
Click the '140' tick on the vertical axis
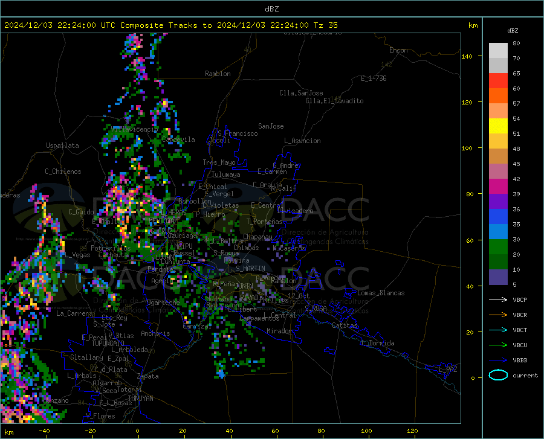[467, 56]
